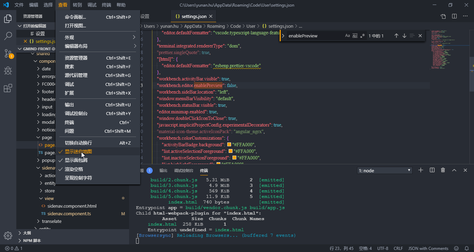This screenshot has height=252, width=474.
Task: Open the 终端 menu in menu bar
Action: pos(106,5)
